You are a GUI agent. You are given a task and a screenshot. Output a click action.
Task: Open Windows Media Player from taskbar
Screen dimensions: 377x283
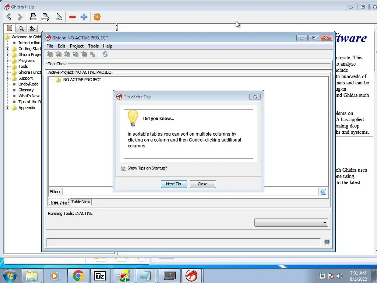tap(55, 276)
